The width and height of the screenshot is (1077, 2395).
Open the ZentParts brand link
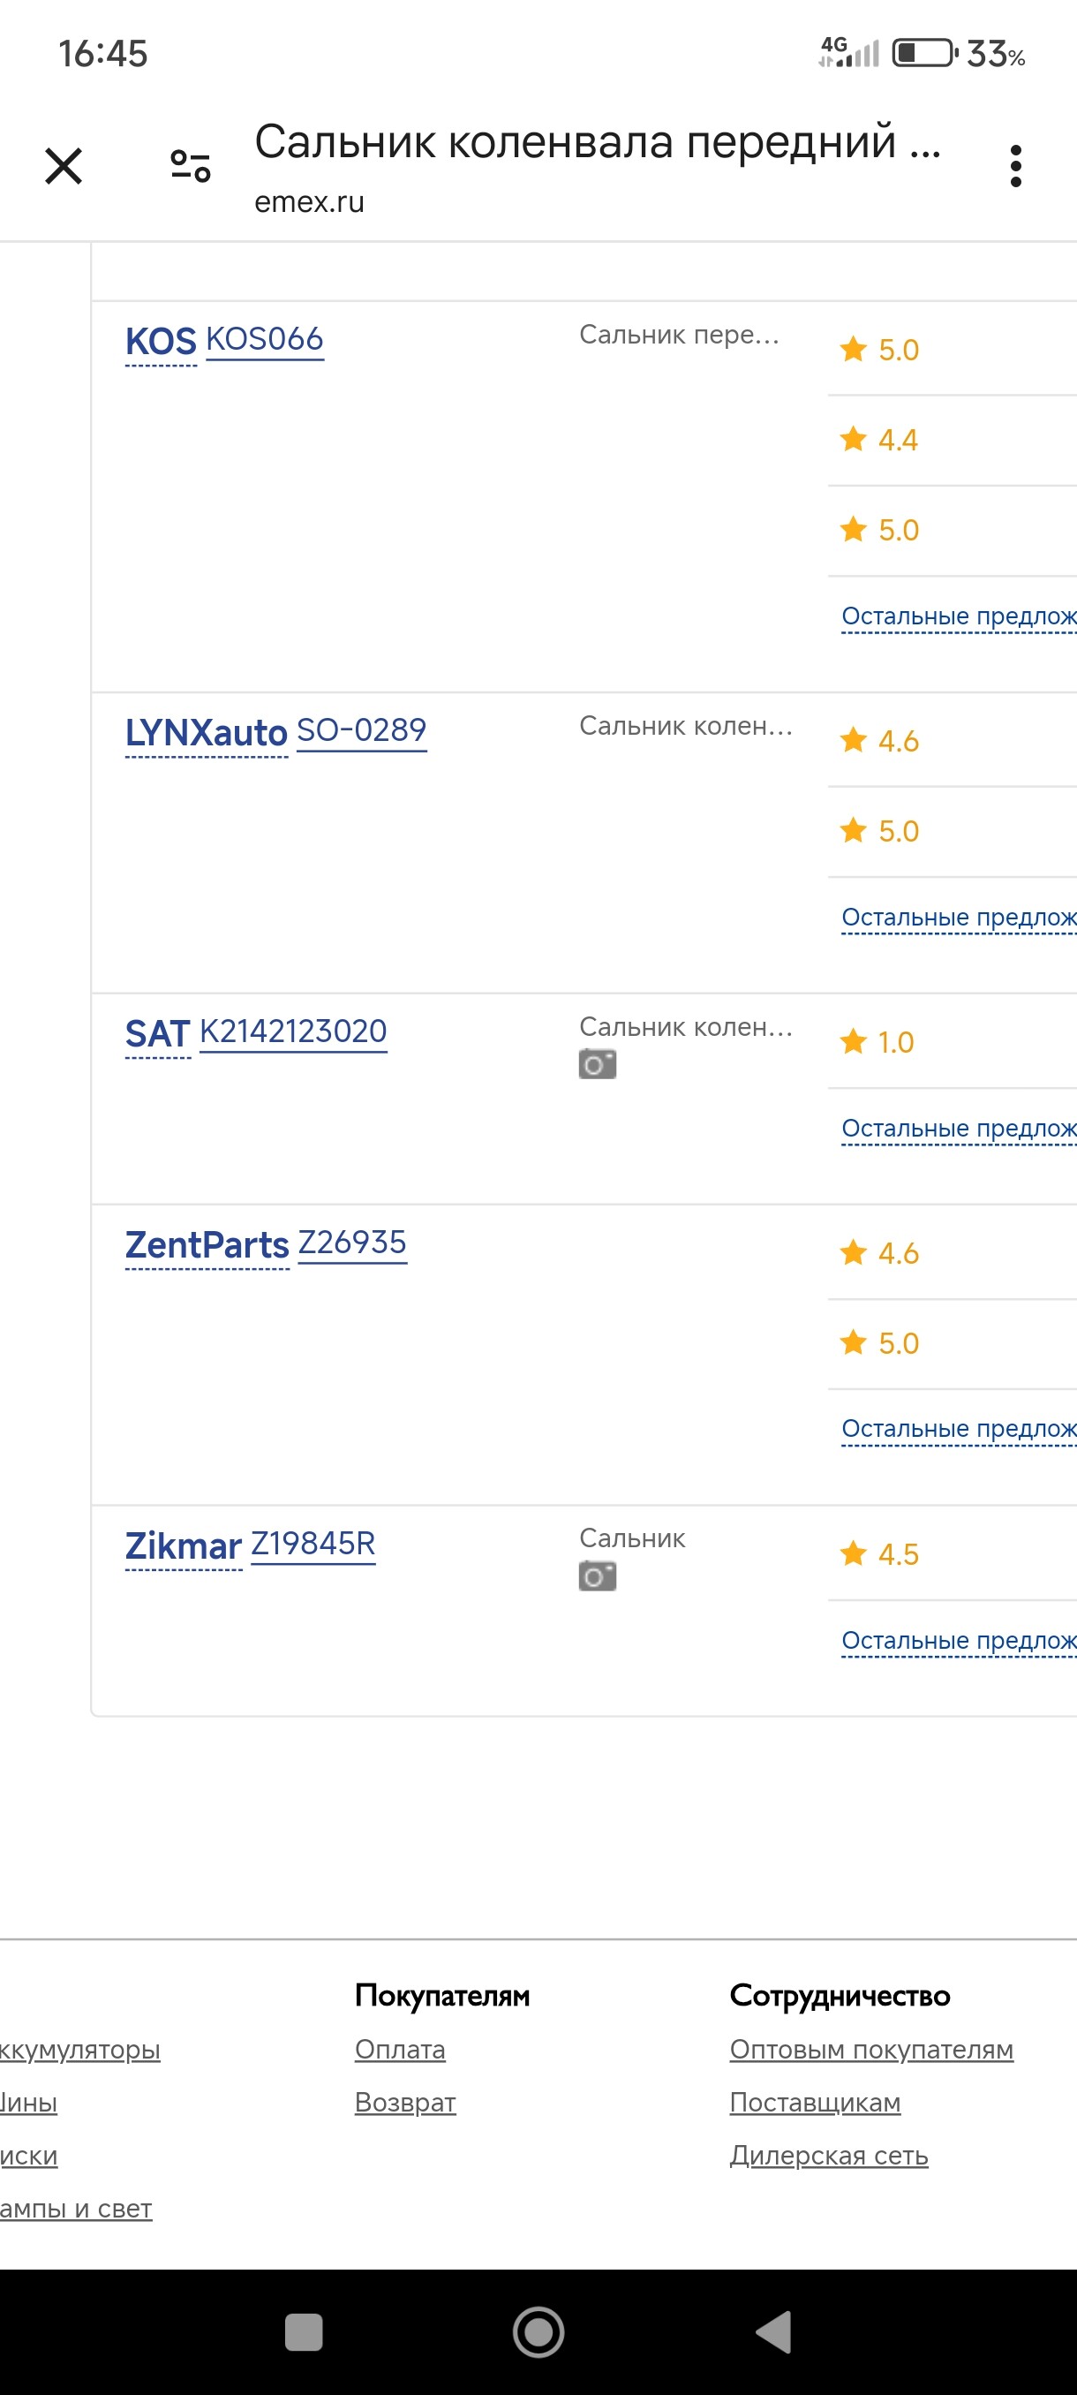207,1245
